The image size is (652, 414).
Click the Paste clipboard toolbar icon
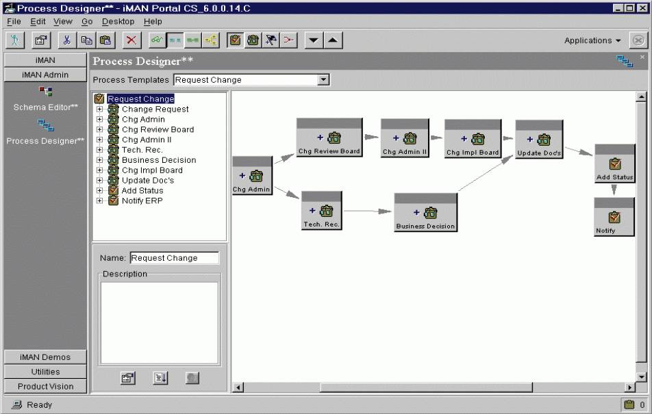tap(105, 40)
